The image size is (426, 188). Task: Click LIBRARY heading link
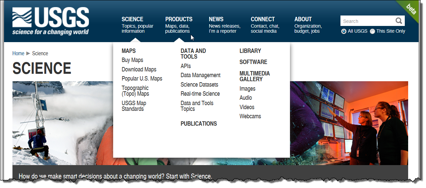coord(250,51)
